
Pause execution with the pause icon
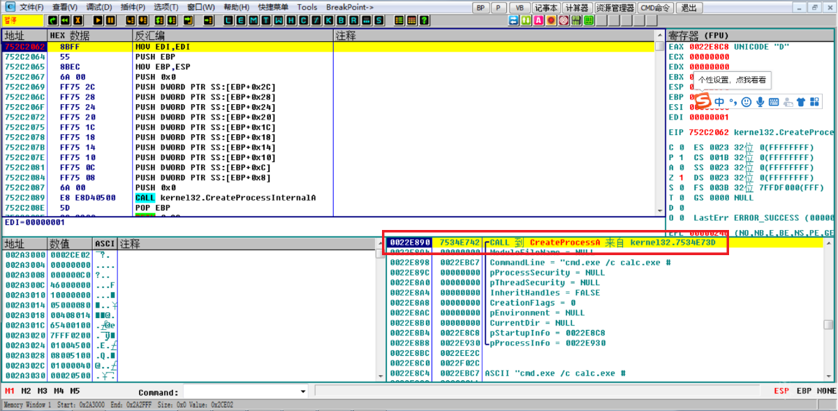(x=110, y=20)
